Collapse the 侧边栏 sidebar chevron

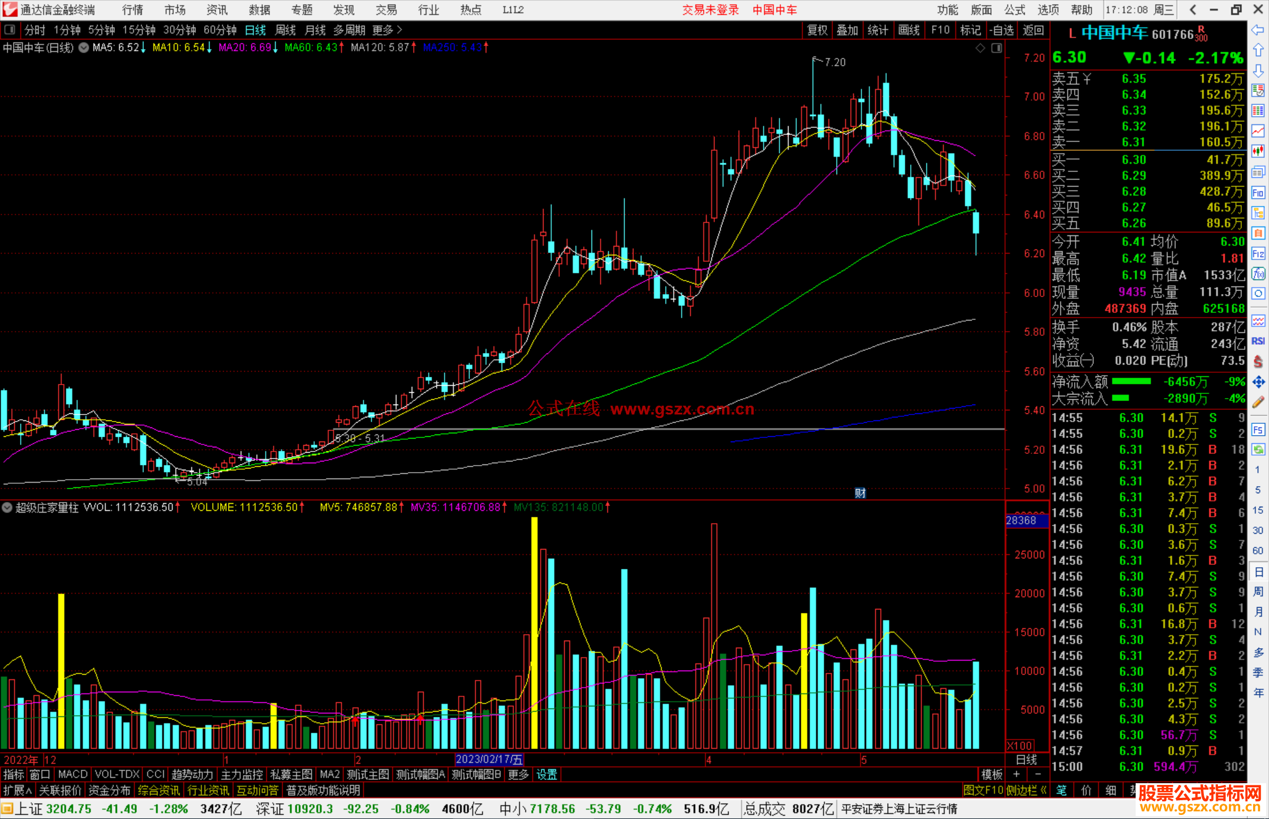(x=1043, y=790)
